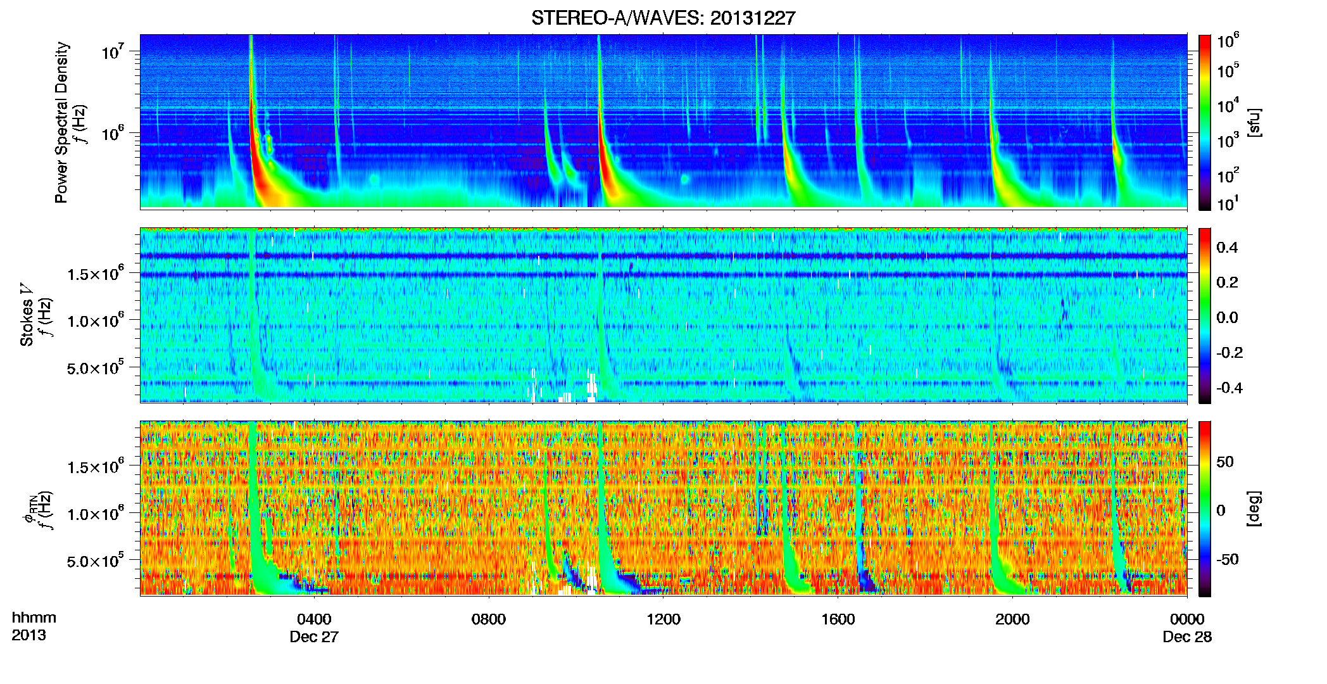Click the 0400 time axis label
The width and height of the screenshot is (1327, 684).
click(314, 619)
